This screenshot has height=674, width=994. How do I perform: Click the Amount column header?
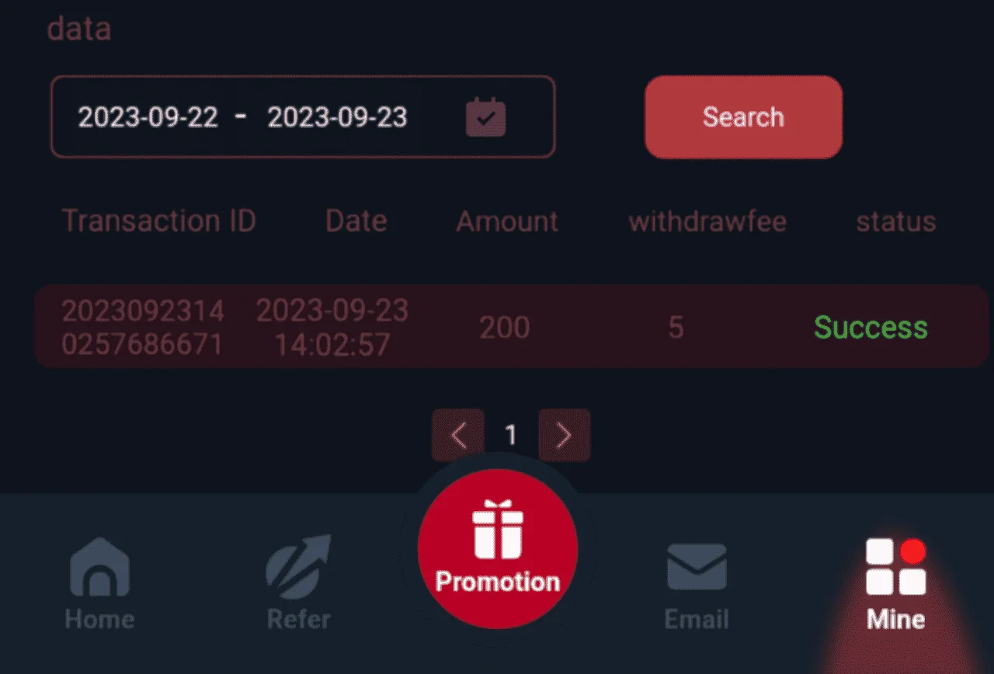point(507,221)
